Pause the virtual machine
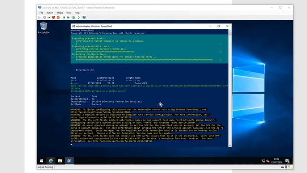This screenshot has height=173, width=307. click(64, 17)
